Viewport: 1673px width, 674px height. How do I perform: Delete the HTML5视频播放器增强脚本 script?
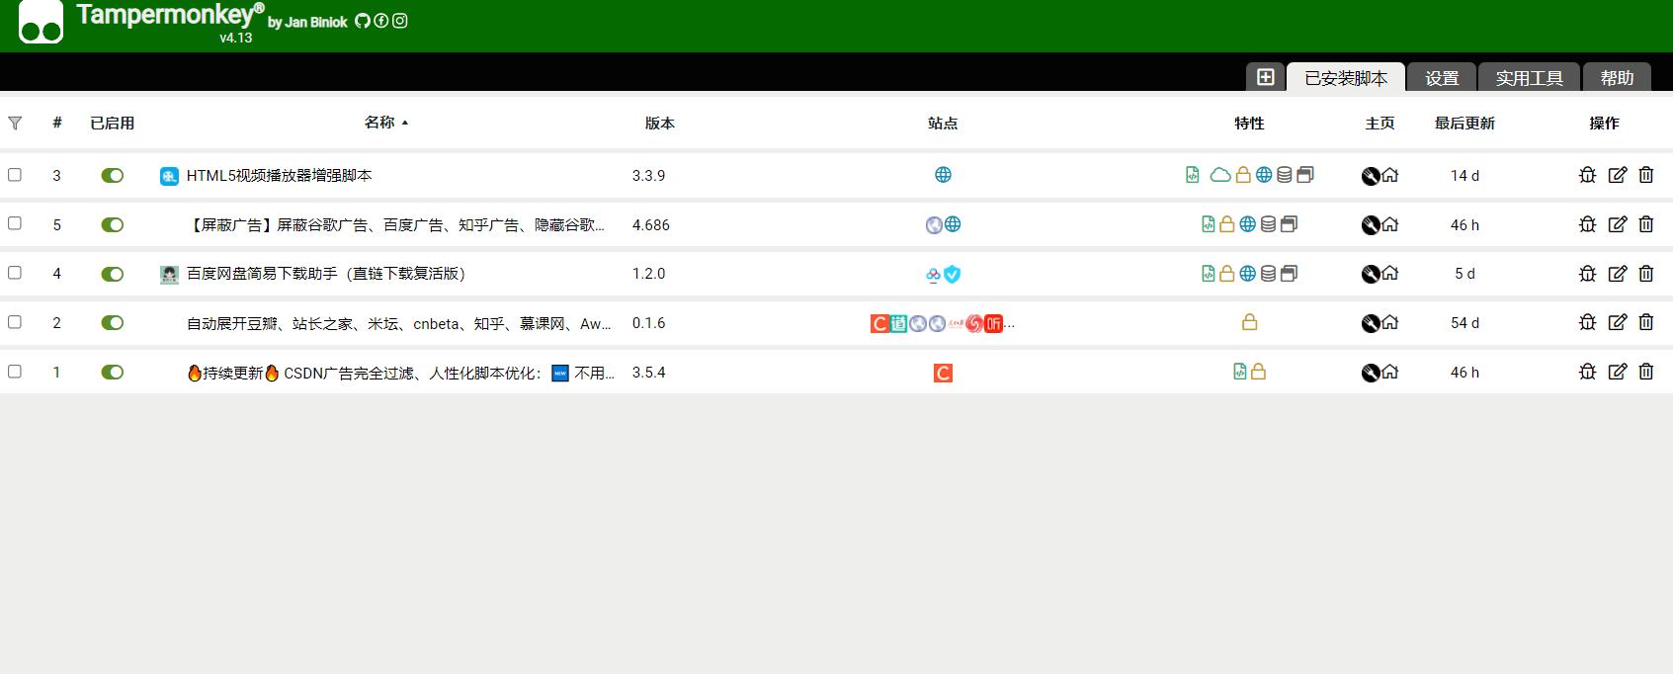[x=1645, y=175]
